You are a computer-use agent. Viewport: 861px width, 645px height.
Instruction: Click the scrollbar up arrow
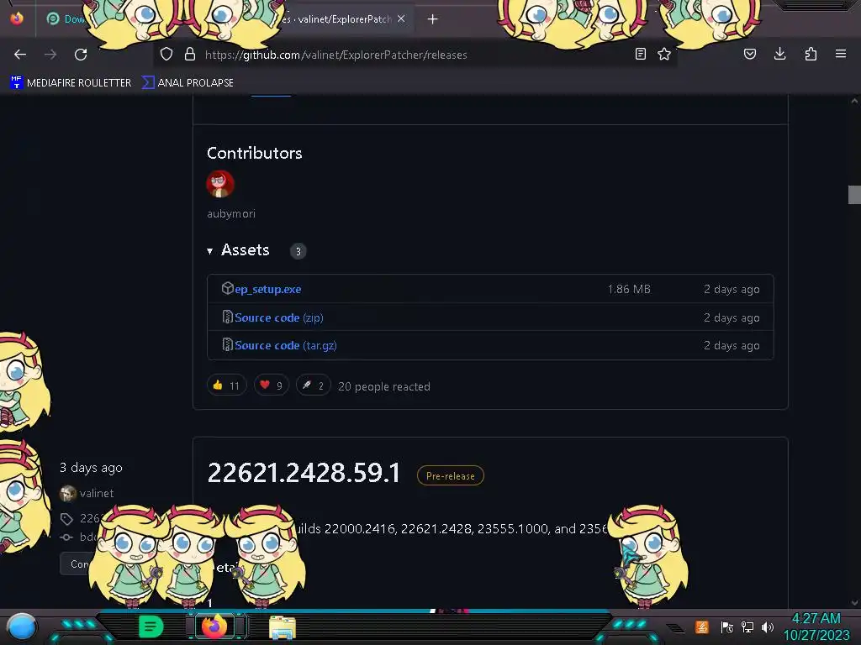854,101
